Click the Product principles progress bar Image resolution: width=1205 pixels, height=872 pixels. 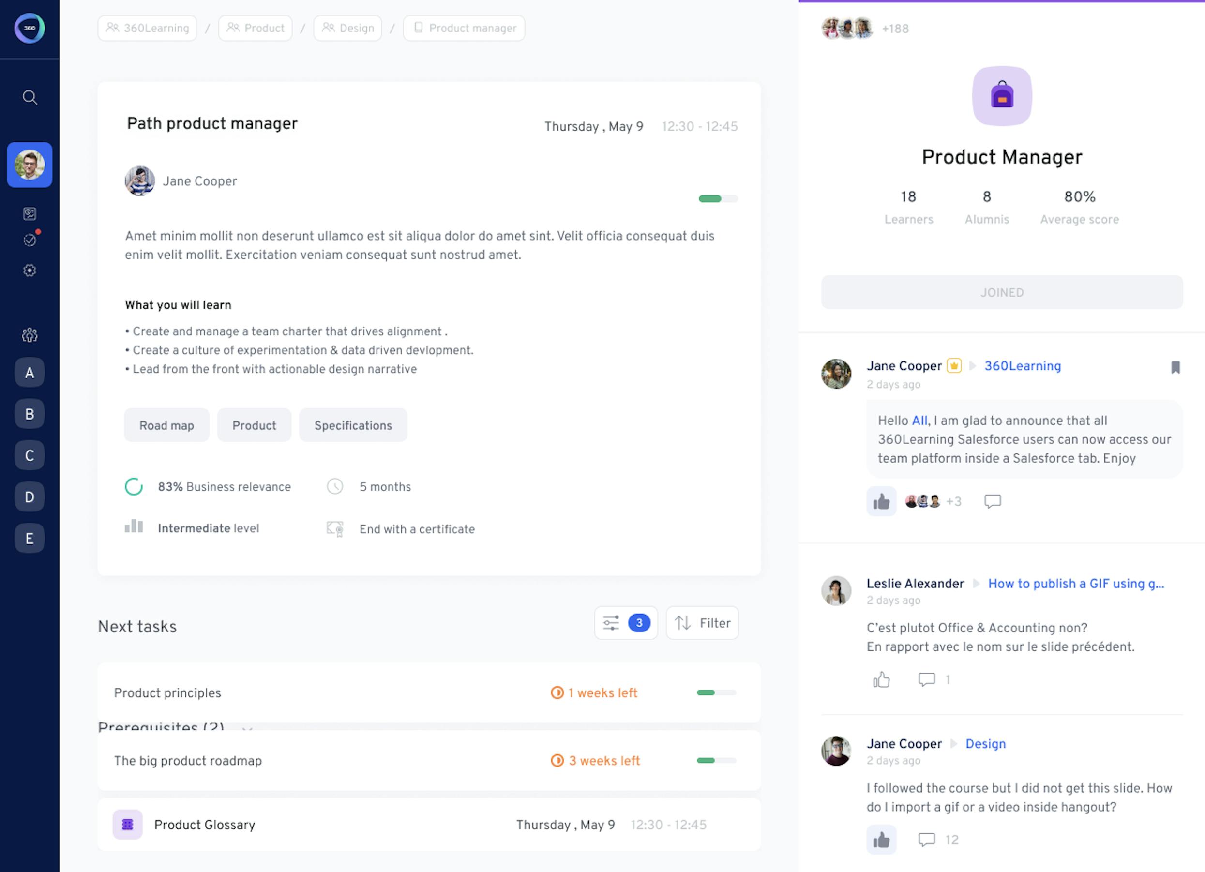[x=716, y=692]
